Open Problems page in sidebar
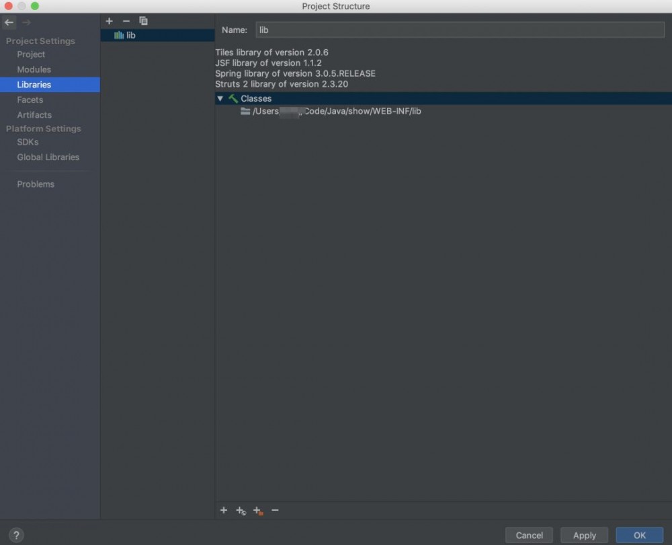 tap(36, 184)
